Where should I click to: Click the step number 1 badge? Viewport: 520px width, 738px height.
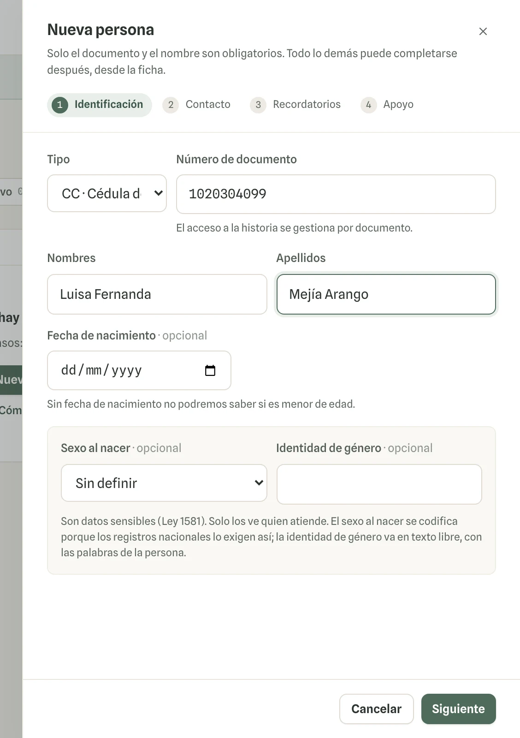tap(60, 105)
